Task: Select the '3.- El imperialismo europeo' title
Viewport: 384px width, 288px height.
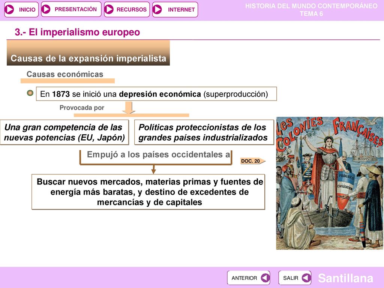Action: [77, 32]
